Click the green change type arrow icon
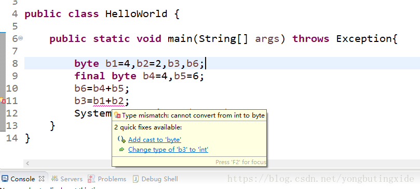 (x=121, y=150)
